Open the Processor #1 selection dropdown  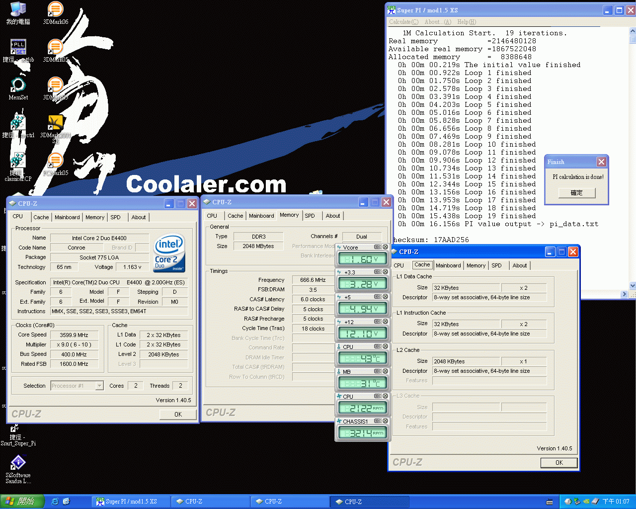pyautogui.click(x=99, y=386)
